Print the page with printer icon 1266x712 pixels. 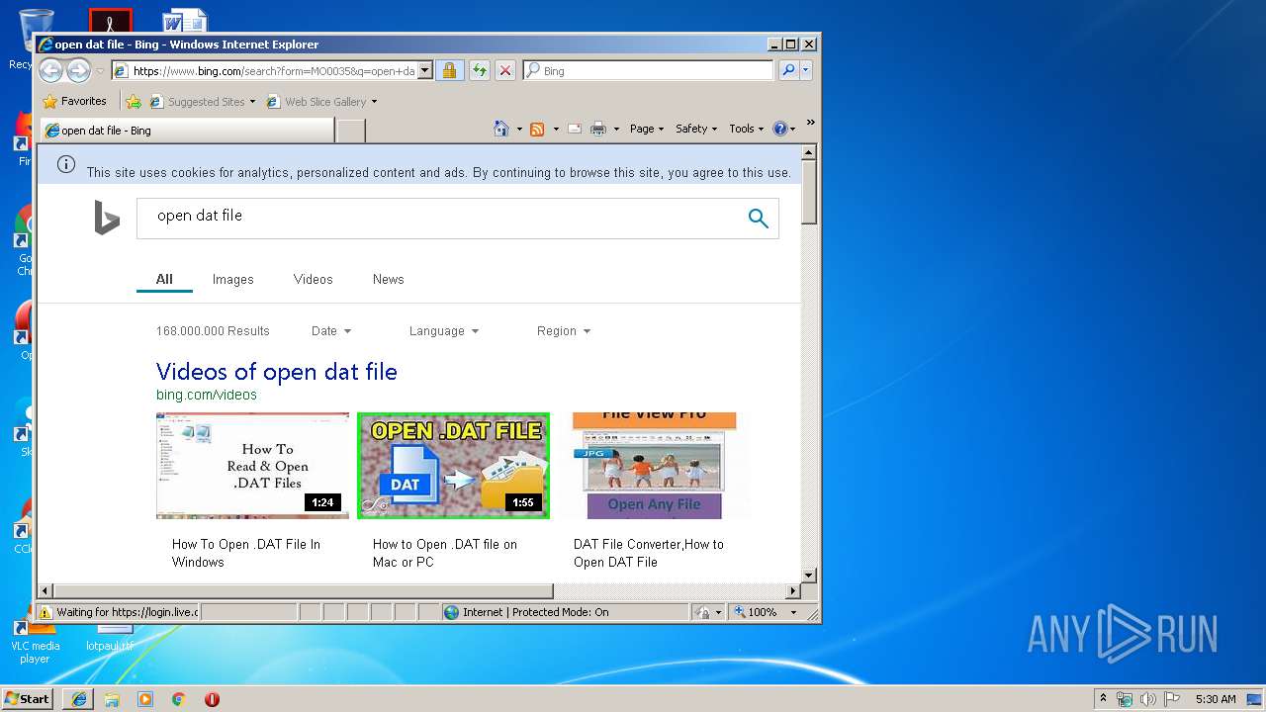click(x=598, y=129)
